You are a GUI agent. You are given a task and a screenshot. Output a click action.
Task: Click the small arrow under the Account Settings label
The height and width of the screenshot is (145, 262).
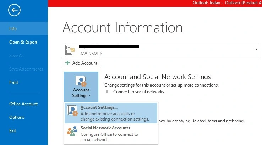pos(89,96)
